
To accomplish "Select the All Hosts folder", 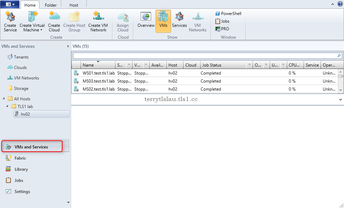I will click(19, 99).
